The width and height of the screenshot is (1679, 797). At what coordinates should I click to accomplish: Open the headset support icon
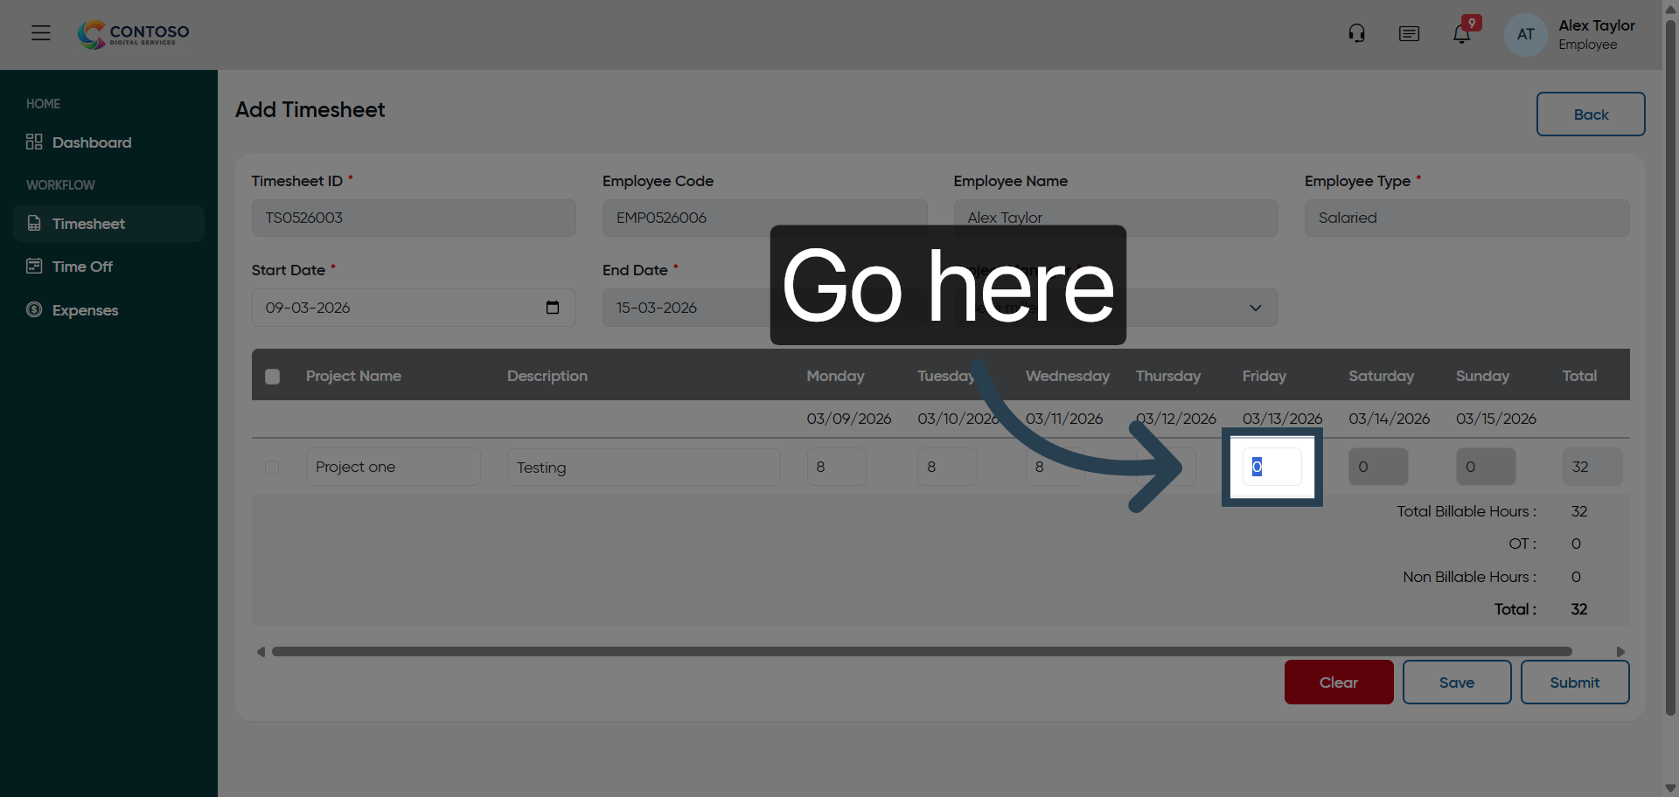pyautogui.click(x=1356, y=32)
